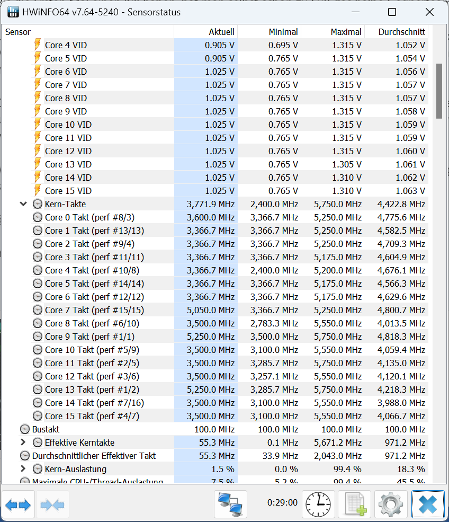
Task: Close sensor window with blue X button
Action: [x=427, y=505]
